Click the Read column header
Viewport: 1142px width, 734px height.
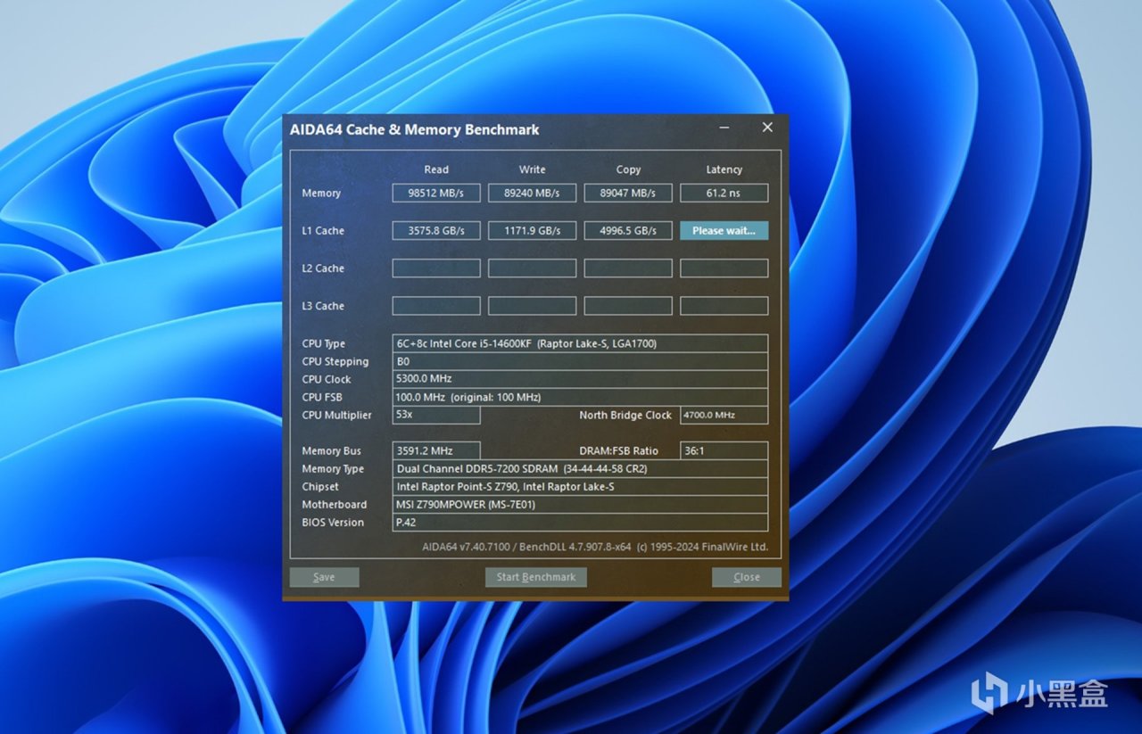click(x=436, y=169)
